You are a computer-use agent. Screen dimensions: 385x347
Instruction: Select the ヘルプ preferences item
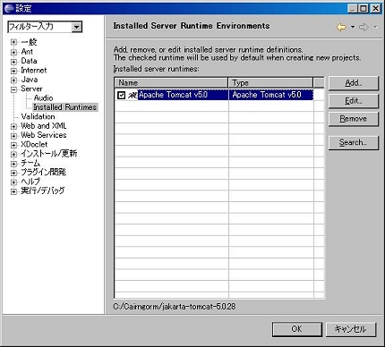[x=30, y=182]
